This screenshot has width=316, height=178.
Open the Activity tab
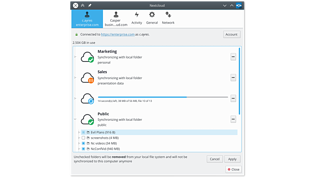pos(137,18)
